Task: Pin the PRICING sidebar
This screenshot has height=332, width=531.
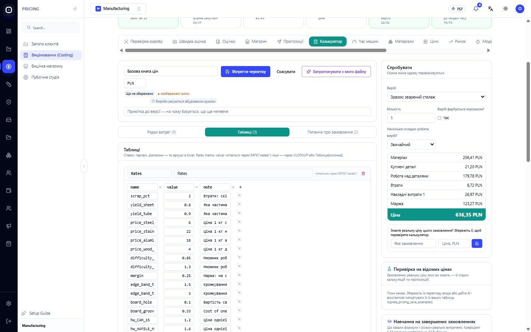Action: tap(75, 9)
